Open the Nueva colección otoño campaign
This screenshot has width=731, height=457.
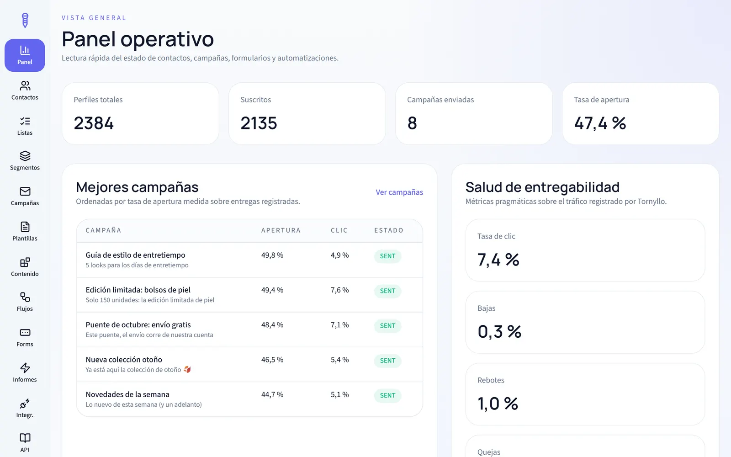coord(124,360)
